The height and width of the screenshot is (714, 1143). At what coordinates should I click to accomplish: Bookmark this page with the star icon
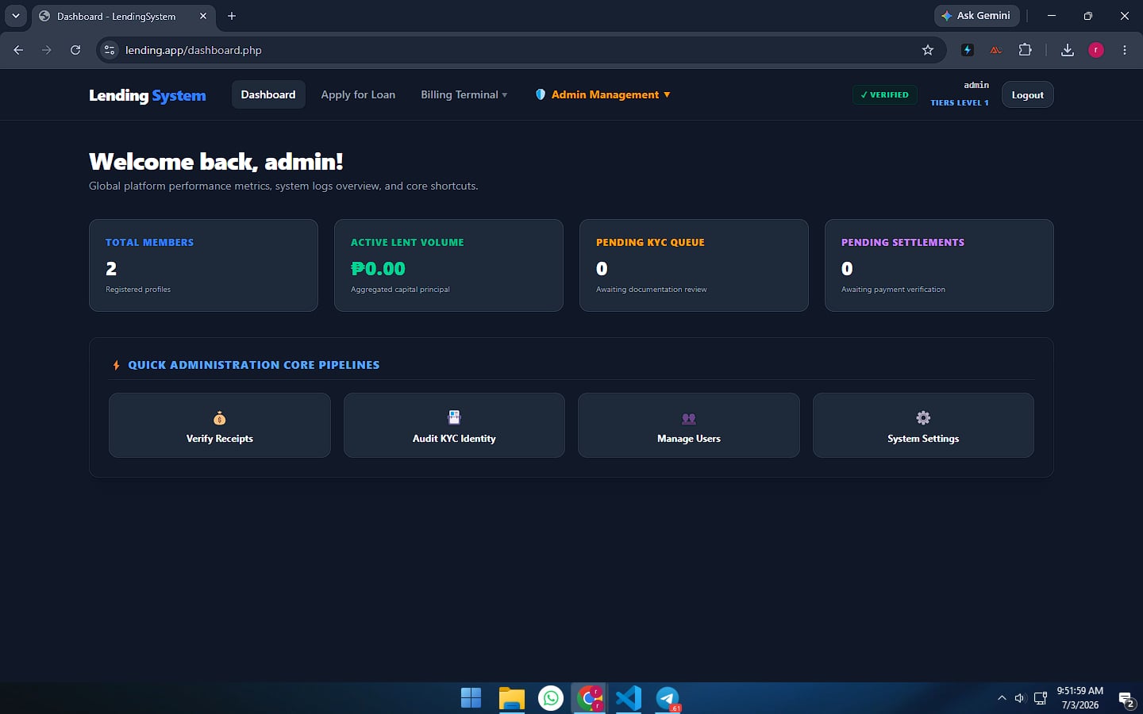click(x=928, y=50)
